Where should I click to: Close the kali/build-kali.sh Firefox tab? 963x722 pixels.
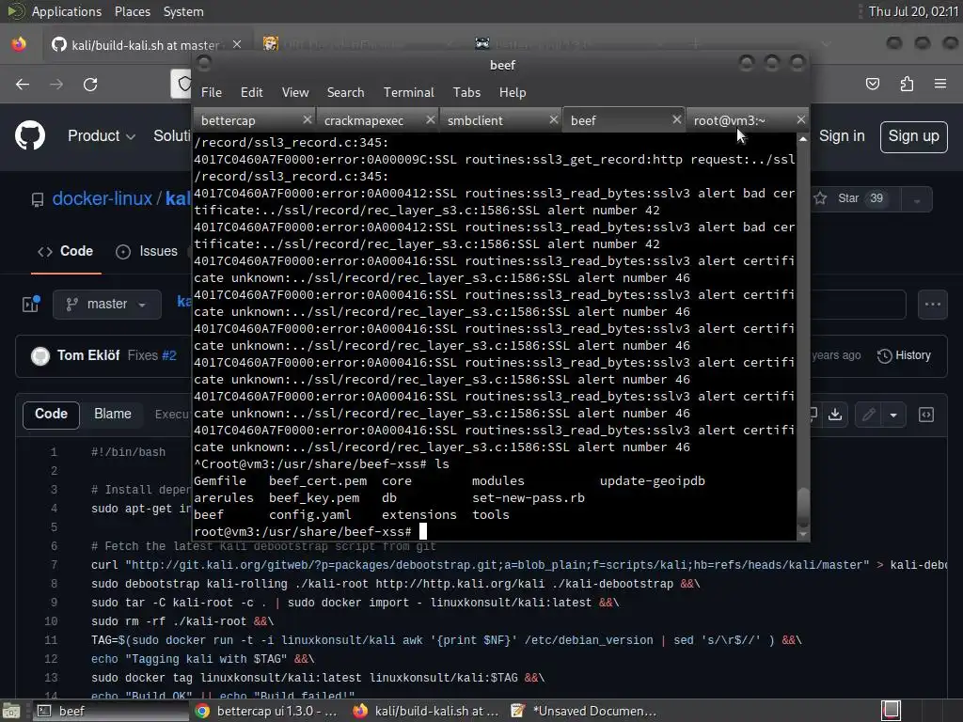237,44
